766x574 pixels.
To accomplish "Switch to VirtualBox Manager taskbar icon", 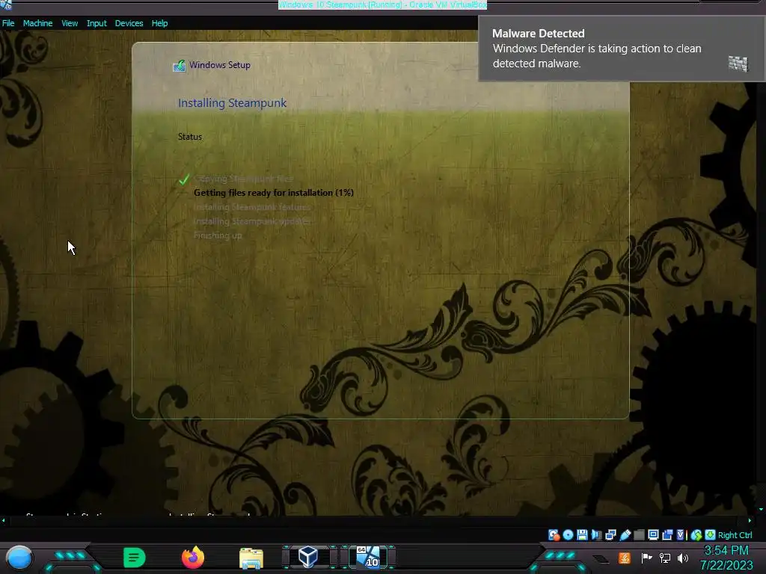I will [308, 557].
